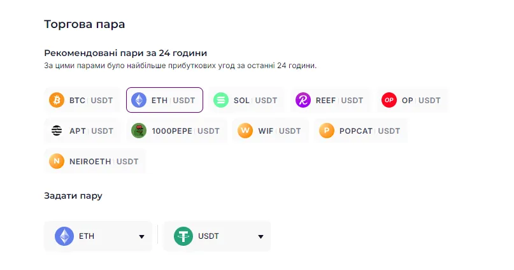
Task: Click the Solana icon in SOL pair
Action: coord(221,100)
